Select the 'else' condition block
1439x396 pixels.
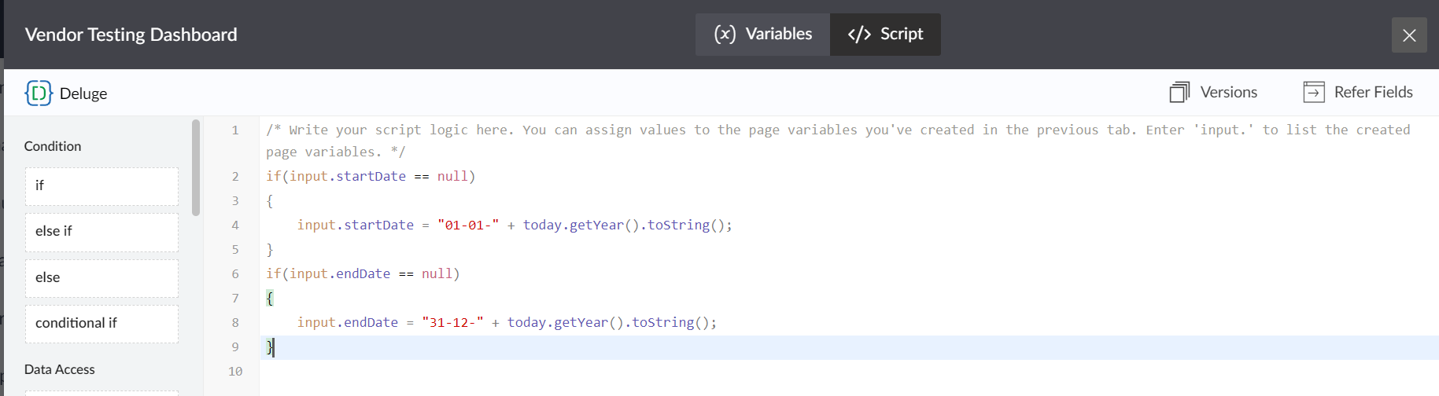point(101,278)
